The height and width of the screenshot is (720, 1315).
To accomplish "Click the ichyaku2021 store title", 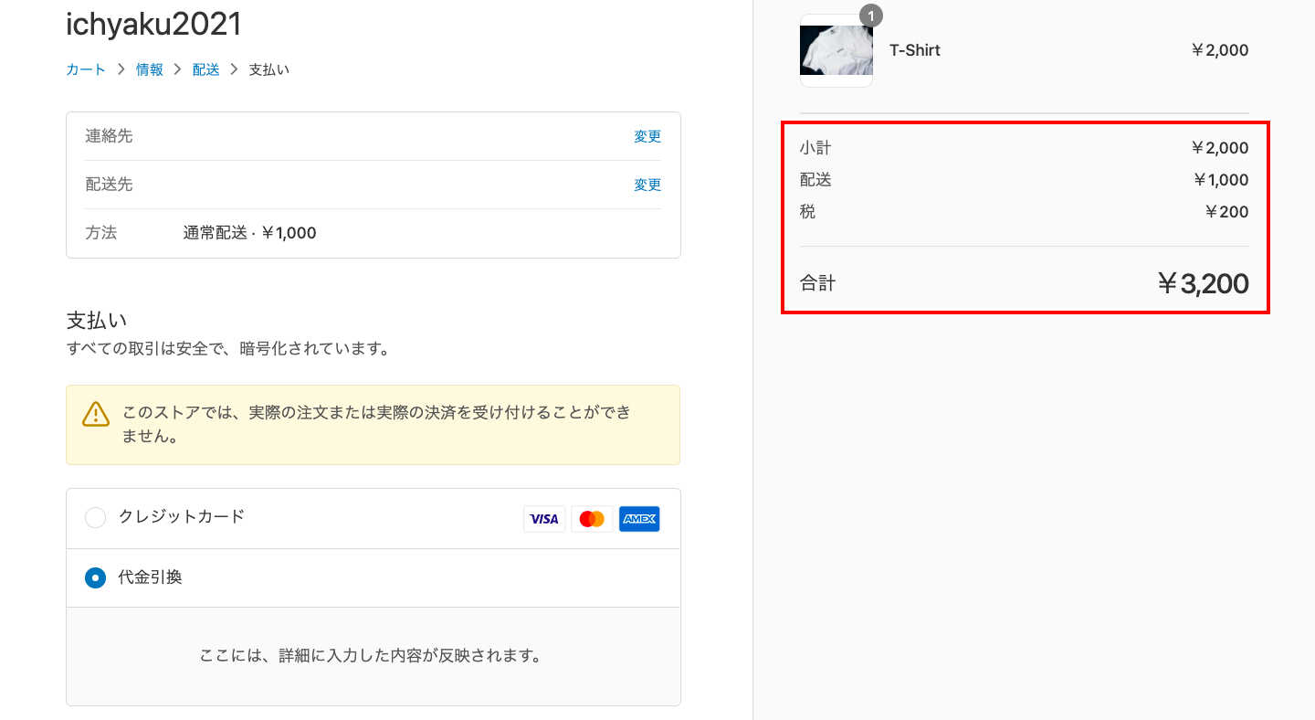I will (x=153, y=25).
